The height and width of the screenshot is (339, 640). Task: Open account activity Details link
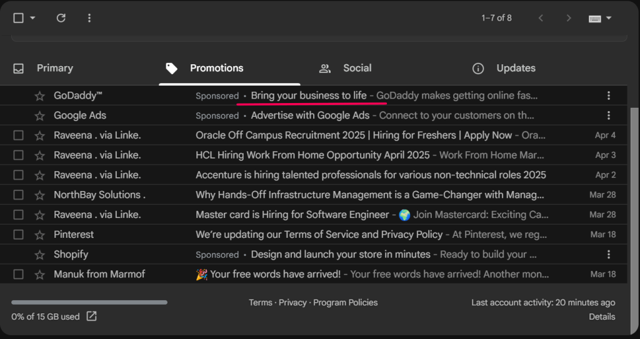click(x=602, y=317)
